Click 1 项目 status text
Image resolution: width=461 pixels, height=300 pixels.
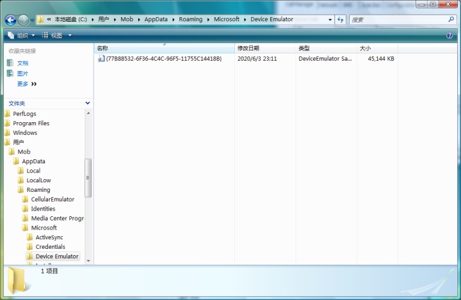(x=49, y=271)
